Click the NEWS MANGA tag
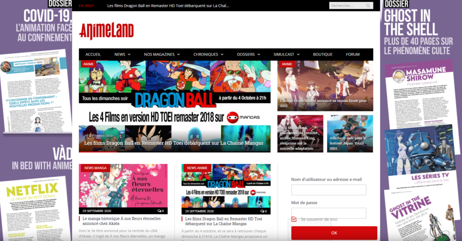 [95, 168]
